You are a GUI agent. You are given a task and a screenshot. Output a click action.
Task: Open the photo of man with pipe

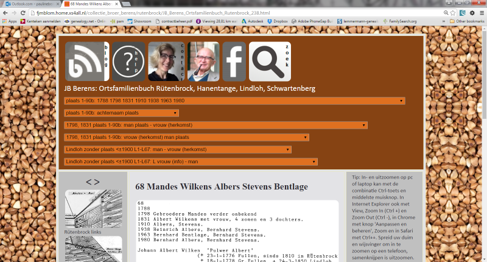[203, 62]
